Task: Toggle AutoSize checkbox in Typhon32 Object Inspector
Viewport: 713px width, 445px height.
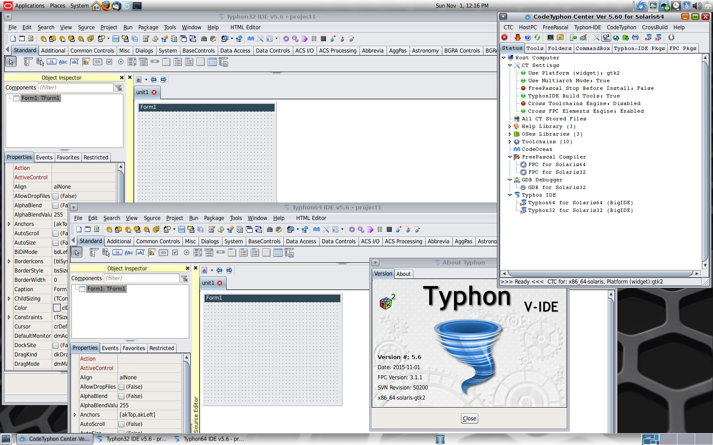Action: (56, 243)
